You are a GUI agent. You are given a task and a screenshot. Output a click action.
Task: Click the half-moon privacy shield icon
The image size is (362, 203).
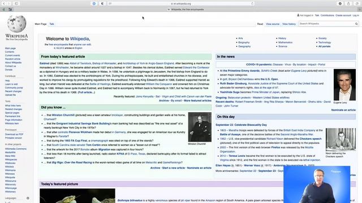pos(102,3)
